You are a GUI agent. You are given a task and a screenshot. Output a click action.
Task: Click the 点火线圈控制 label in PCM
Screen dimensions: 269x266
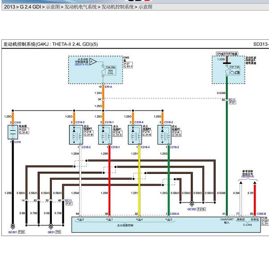pos(125,225)
